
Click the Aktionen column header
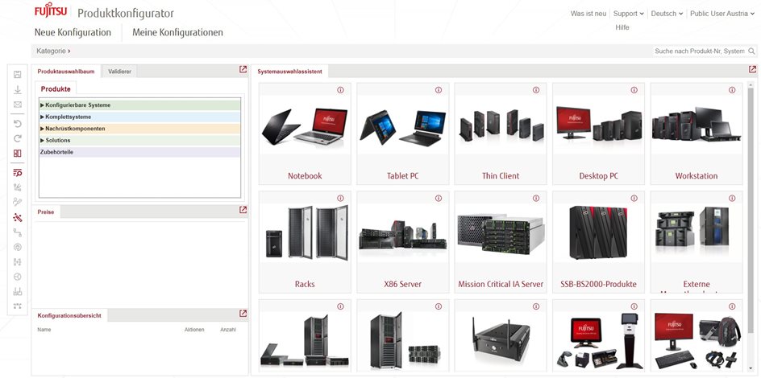click(x=194, y=330)
